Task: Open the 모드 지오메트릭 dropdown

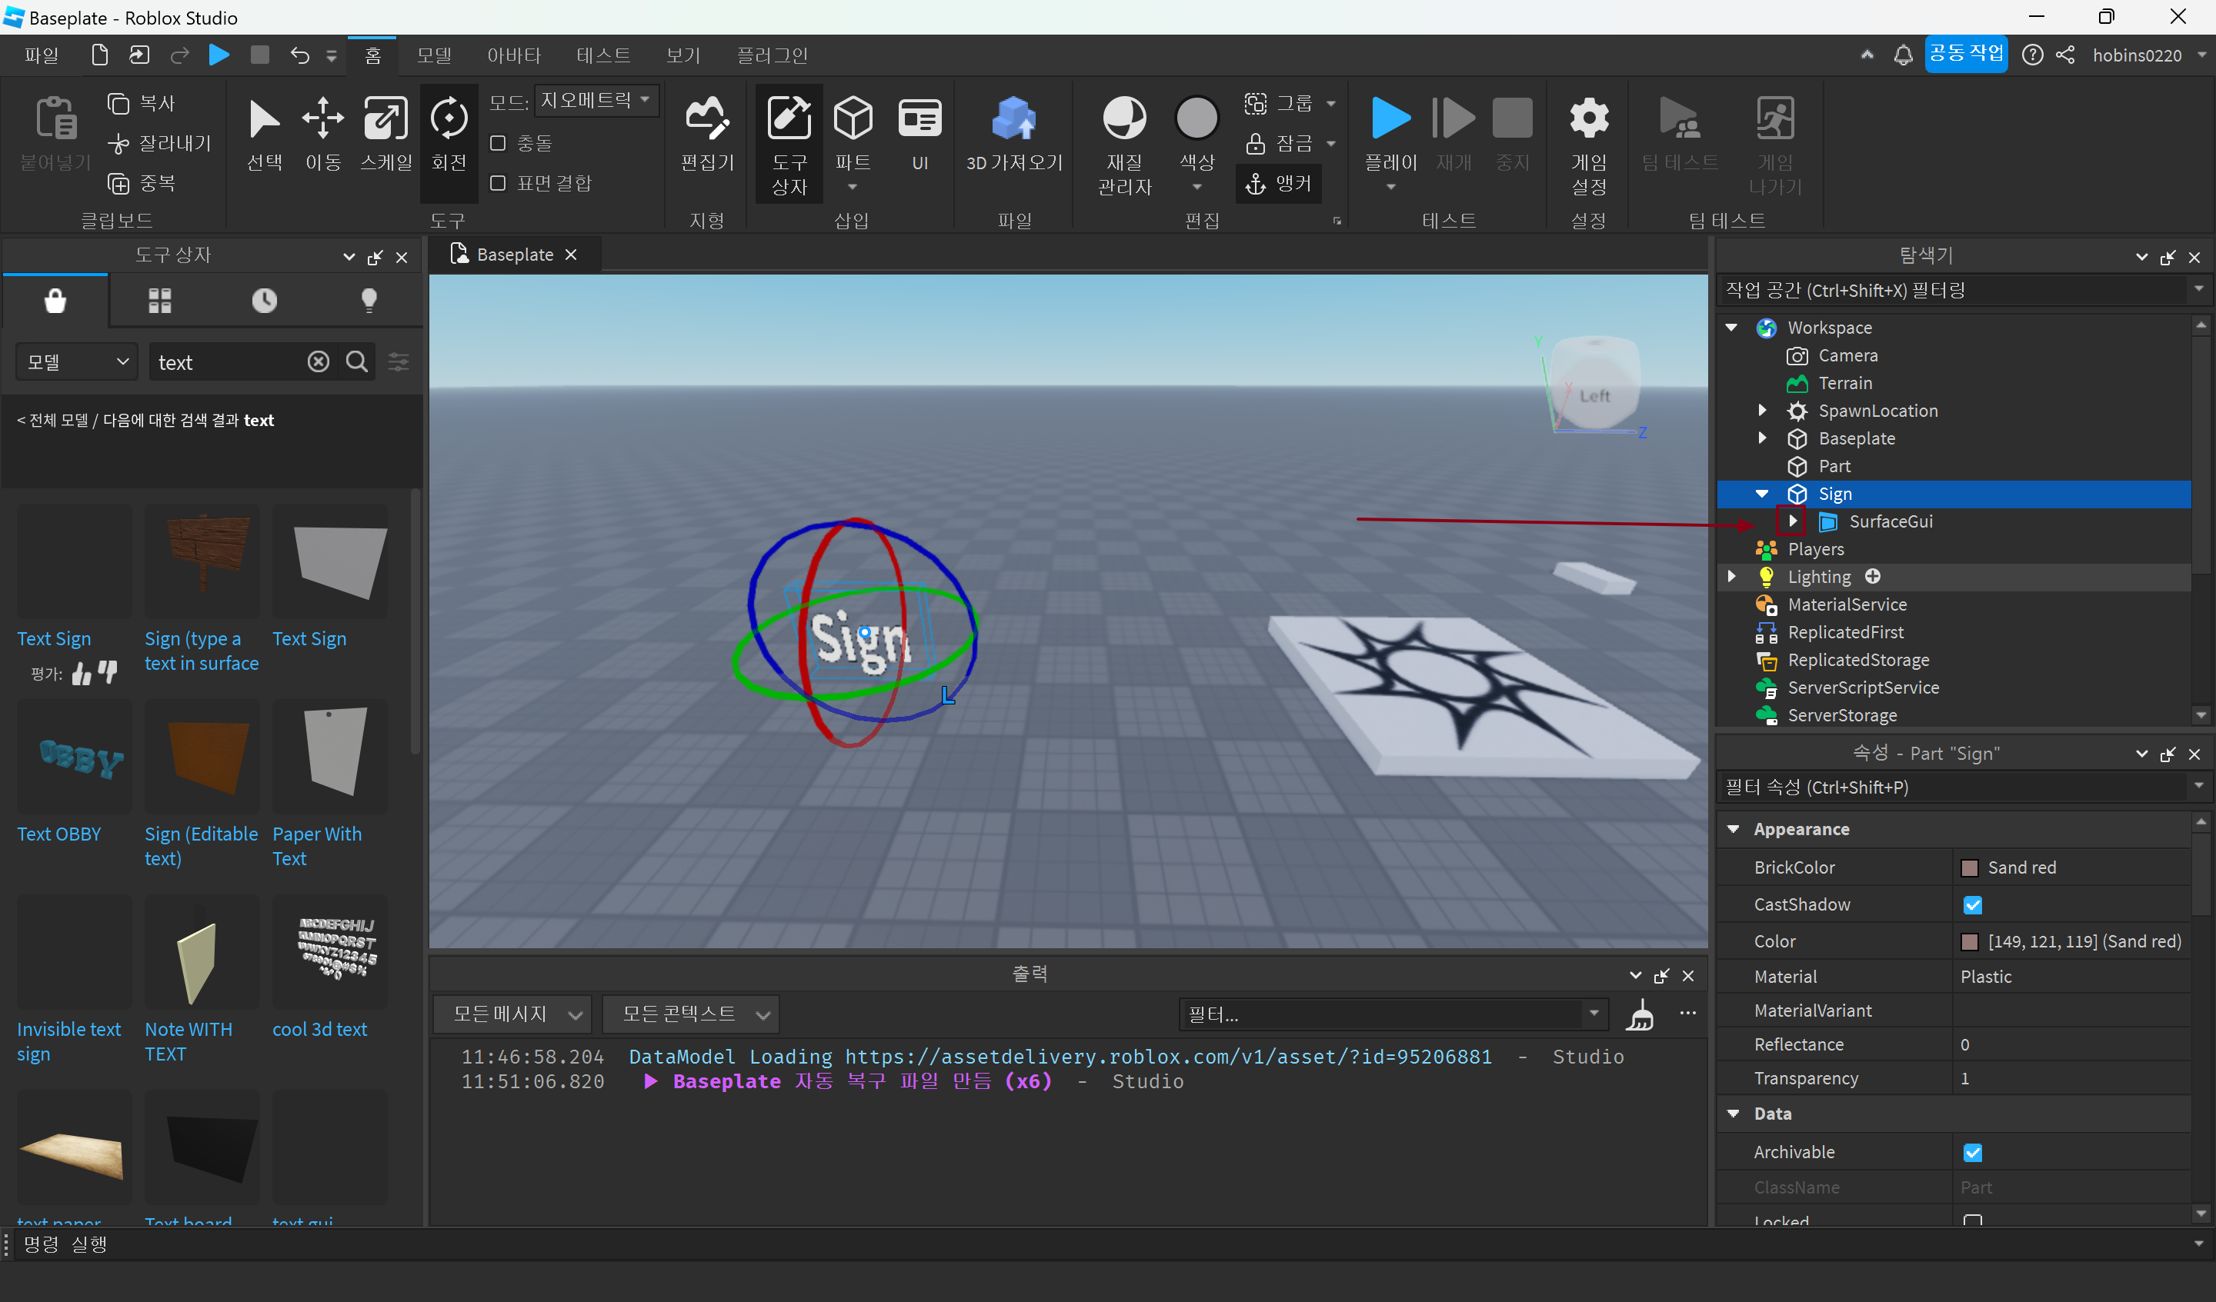Action: pos(596,100)
